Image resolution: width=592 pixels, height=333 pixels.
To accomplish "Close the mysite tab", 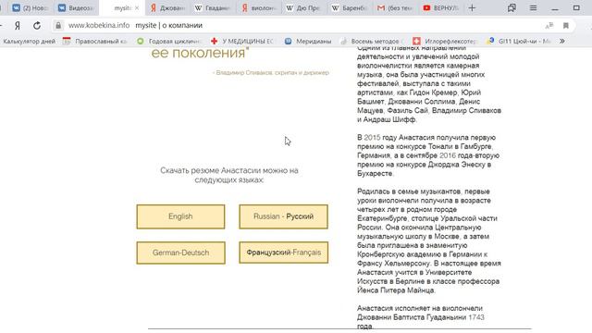I will point(137,8).
